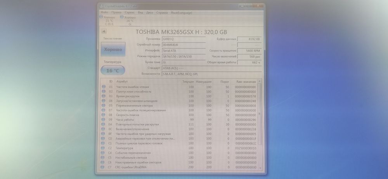Select the 'CRC-ошибки UltraDMA' attribute name
The image size is (388, 179).
[131, 167]
